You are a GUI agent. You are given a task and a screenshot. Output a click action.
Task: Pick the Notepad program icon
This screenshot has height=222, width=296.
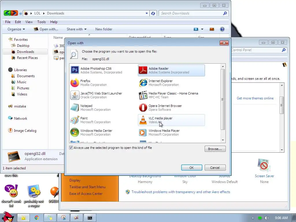click(75, 108)
